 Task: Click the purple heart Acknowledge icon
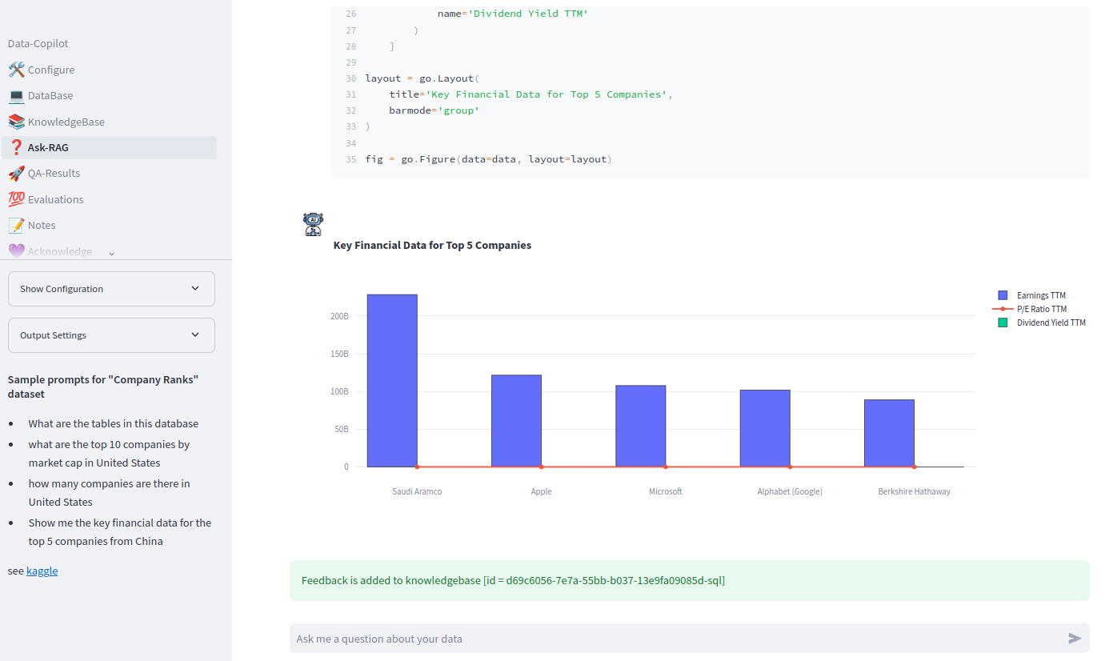[x=16, y=250]
